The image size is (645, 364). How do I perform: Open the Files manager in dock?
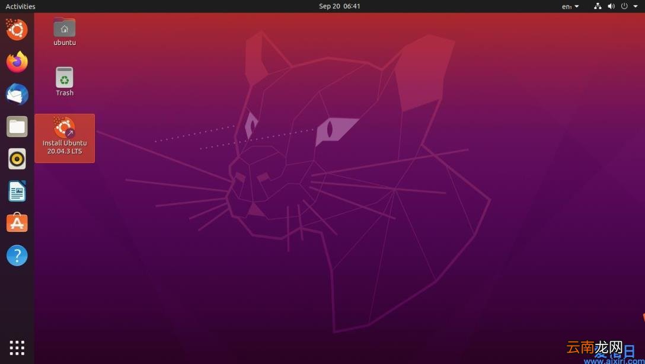[17, 126]
